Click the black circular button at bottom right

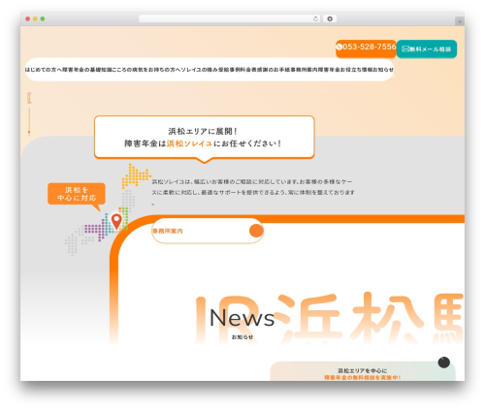click(444, 363)
